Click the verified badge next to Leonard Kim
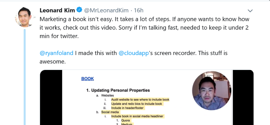This screenshot has height=125, width=270. 79,10
